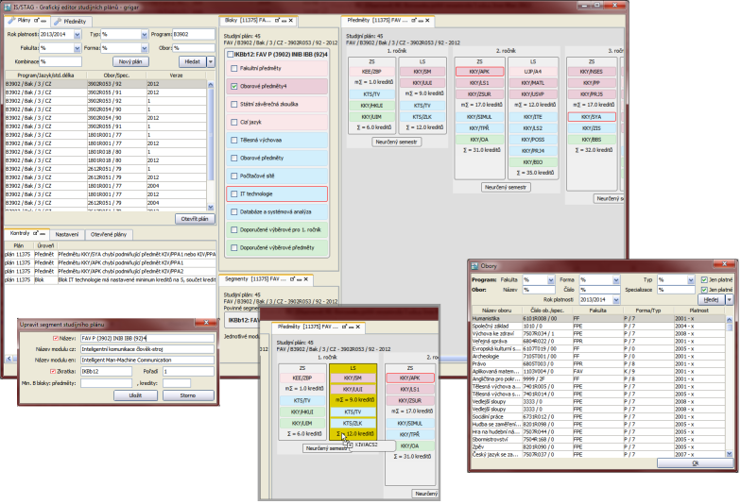Click the Hledej button in Obory dialog
The width and height of the screenshot is (741, 504).
pyautogui.click(x=711, y=300)
